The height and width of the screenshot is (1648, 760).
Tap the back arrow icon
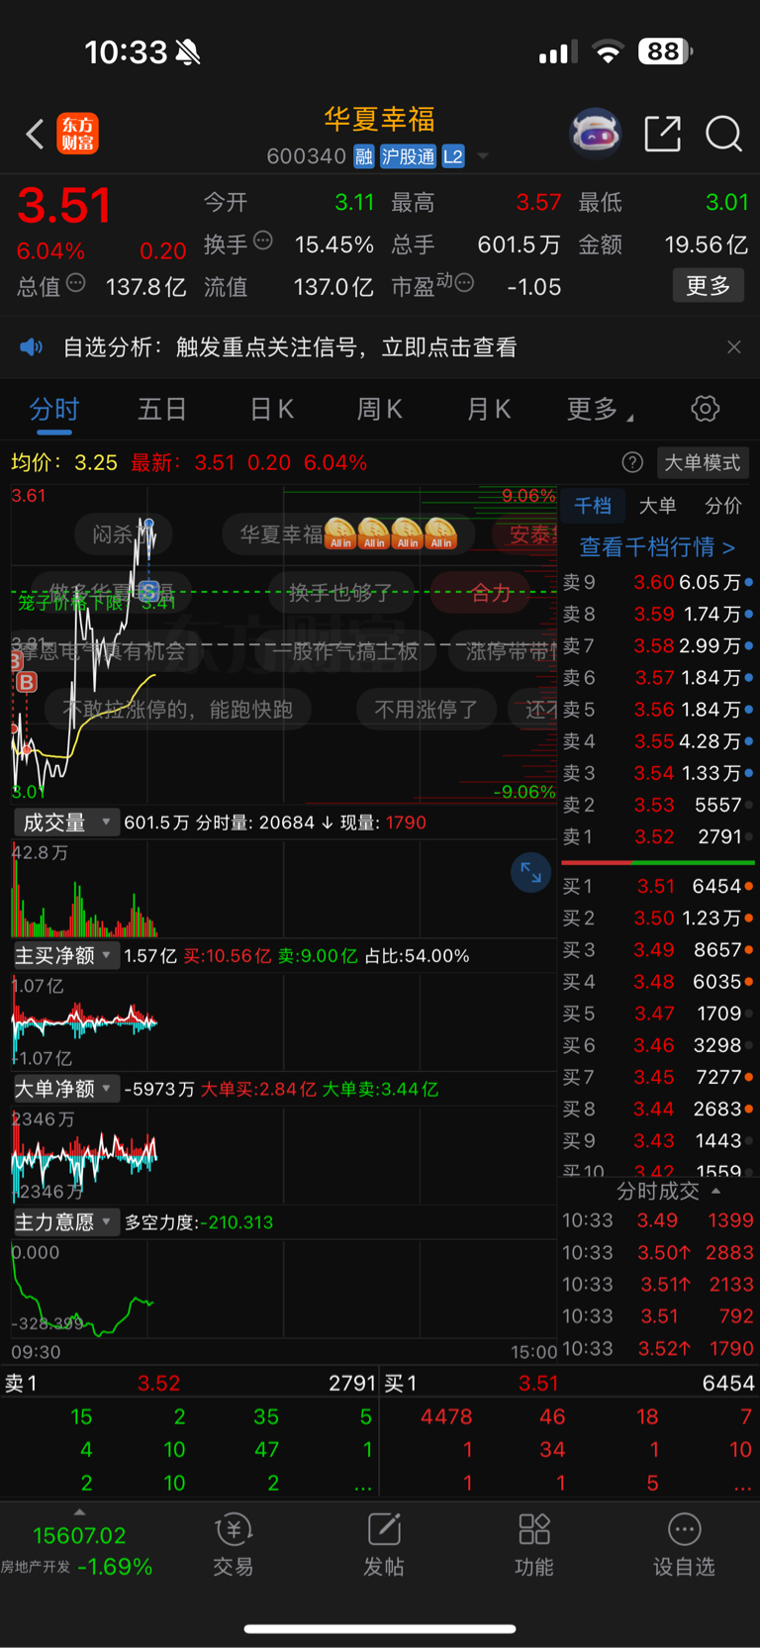pos(35,134)
